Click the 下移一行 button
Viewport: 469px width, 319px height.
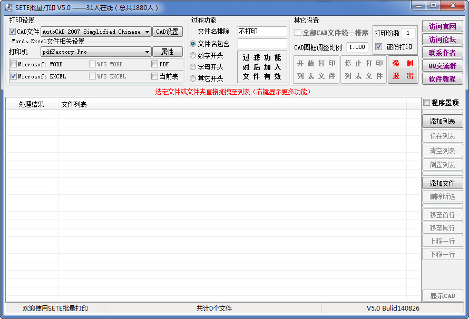442,254
